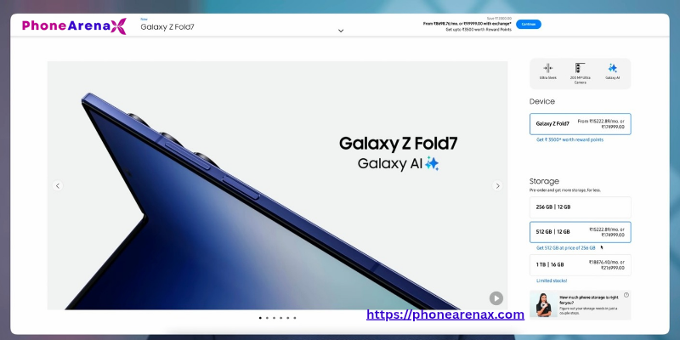Open the 200 MP Ultra Camera feature icon
This screenshot has height=340, width=680.
[x=580, y=73]
